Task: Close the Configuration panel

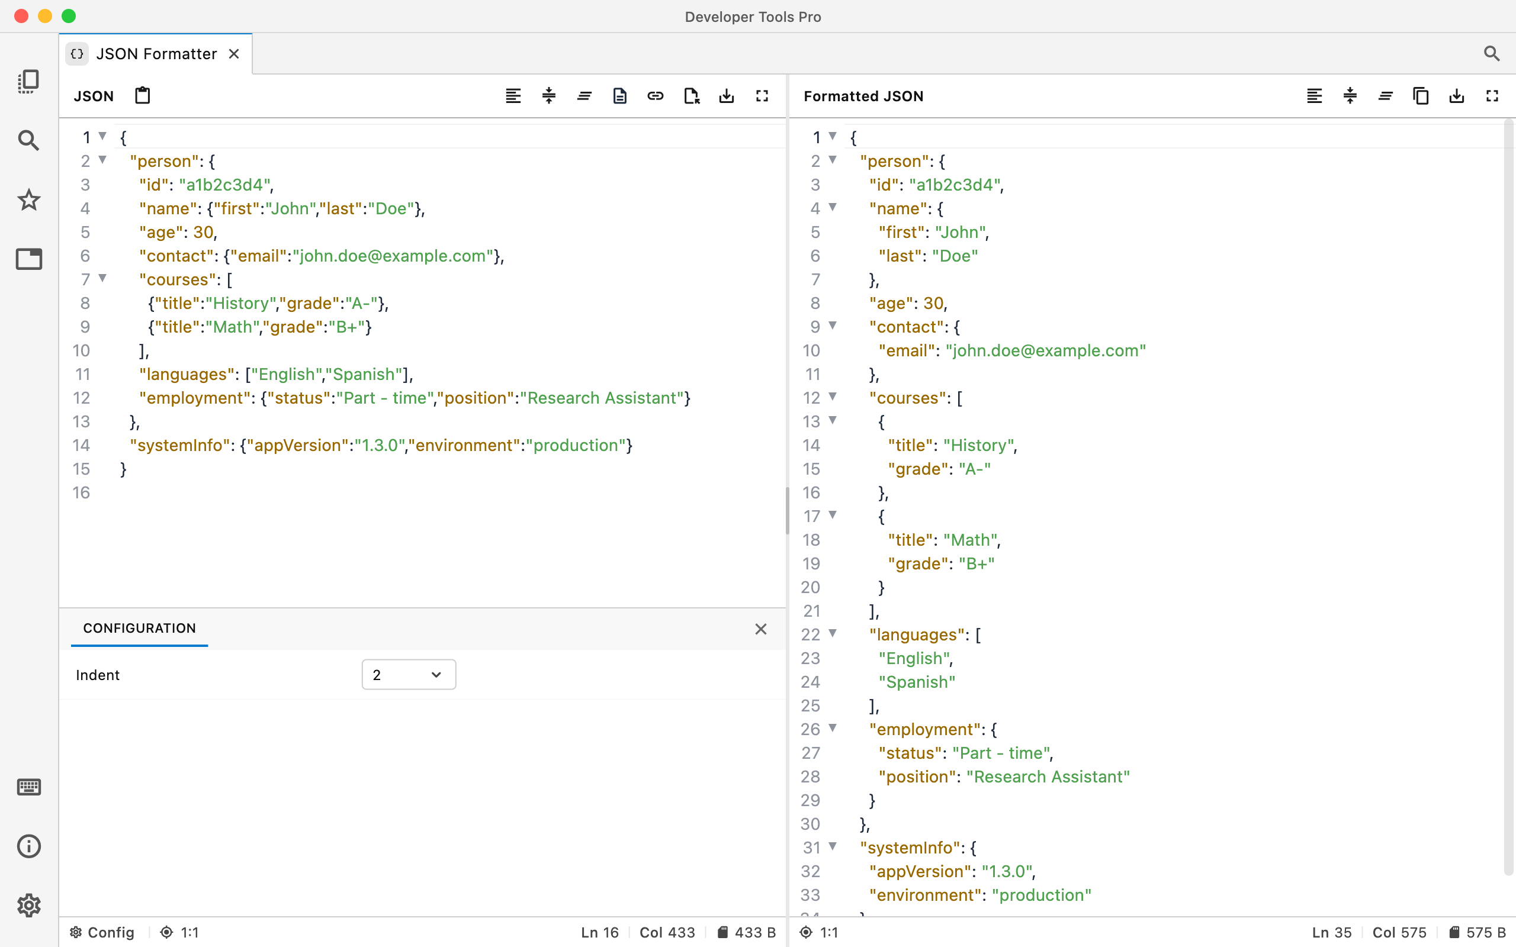Action: (760, 629)
